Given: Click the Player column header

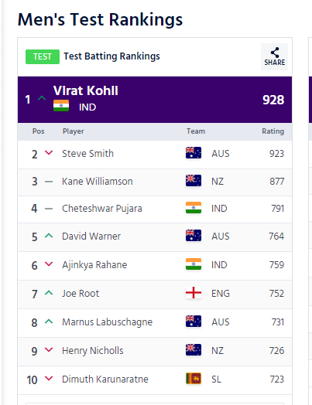Looking at the screenshot, I should (x=74, y=131).
